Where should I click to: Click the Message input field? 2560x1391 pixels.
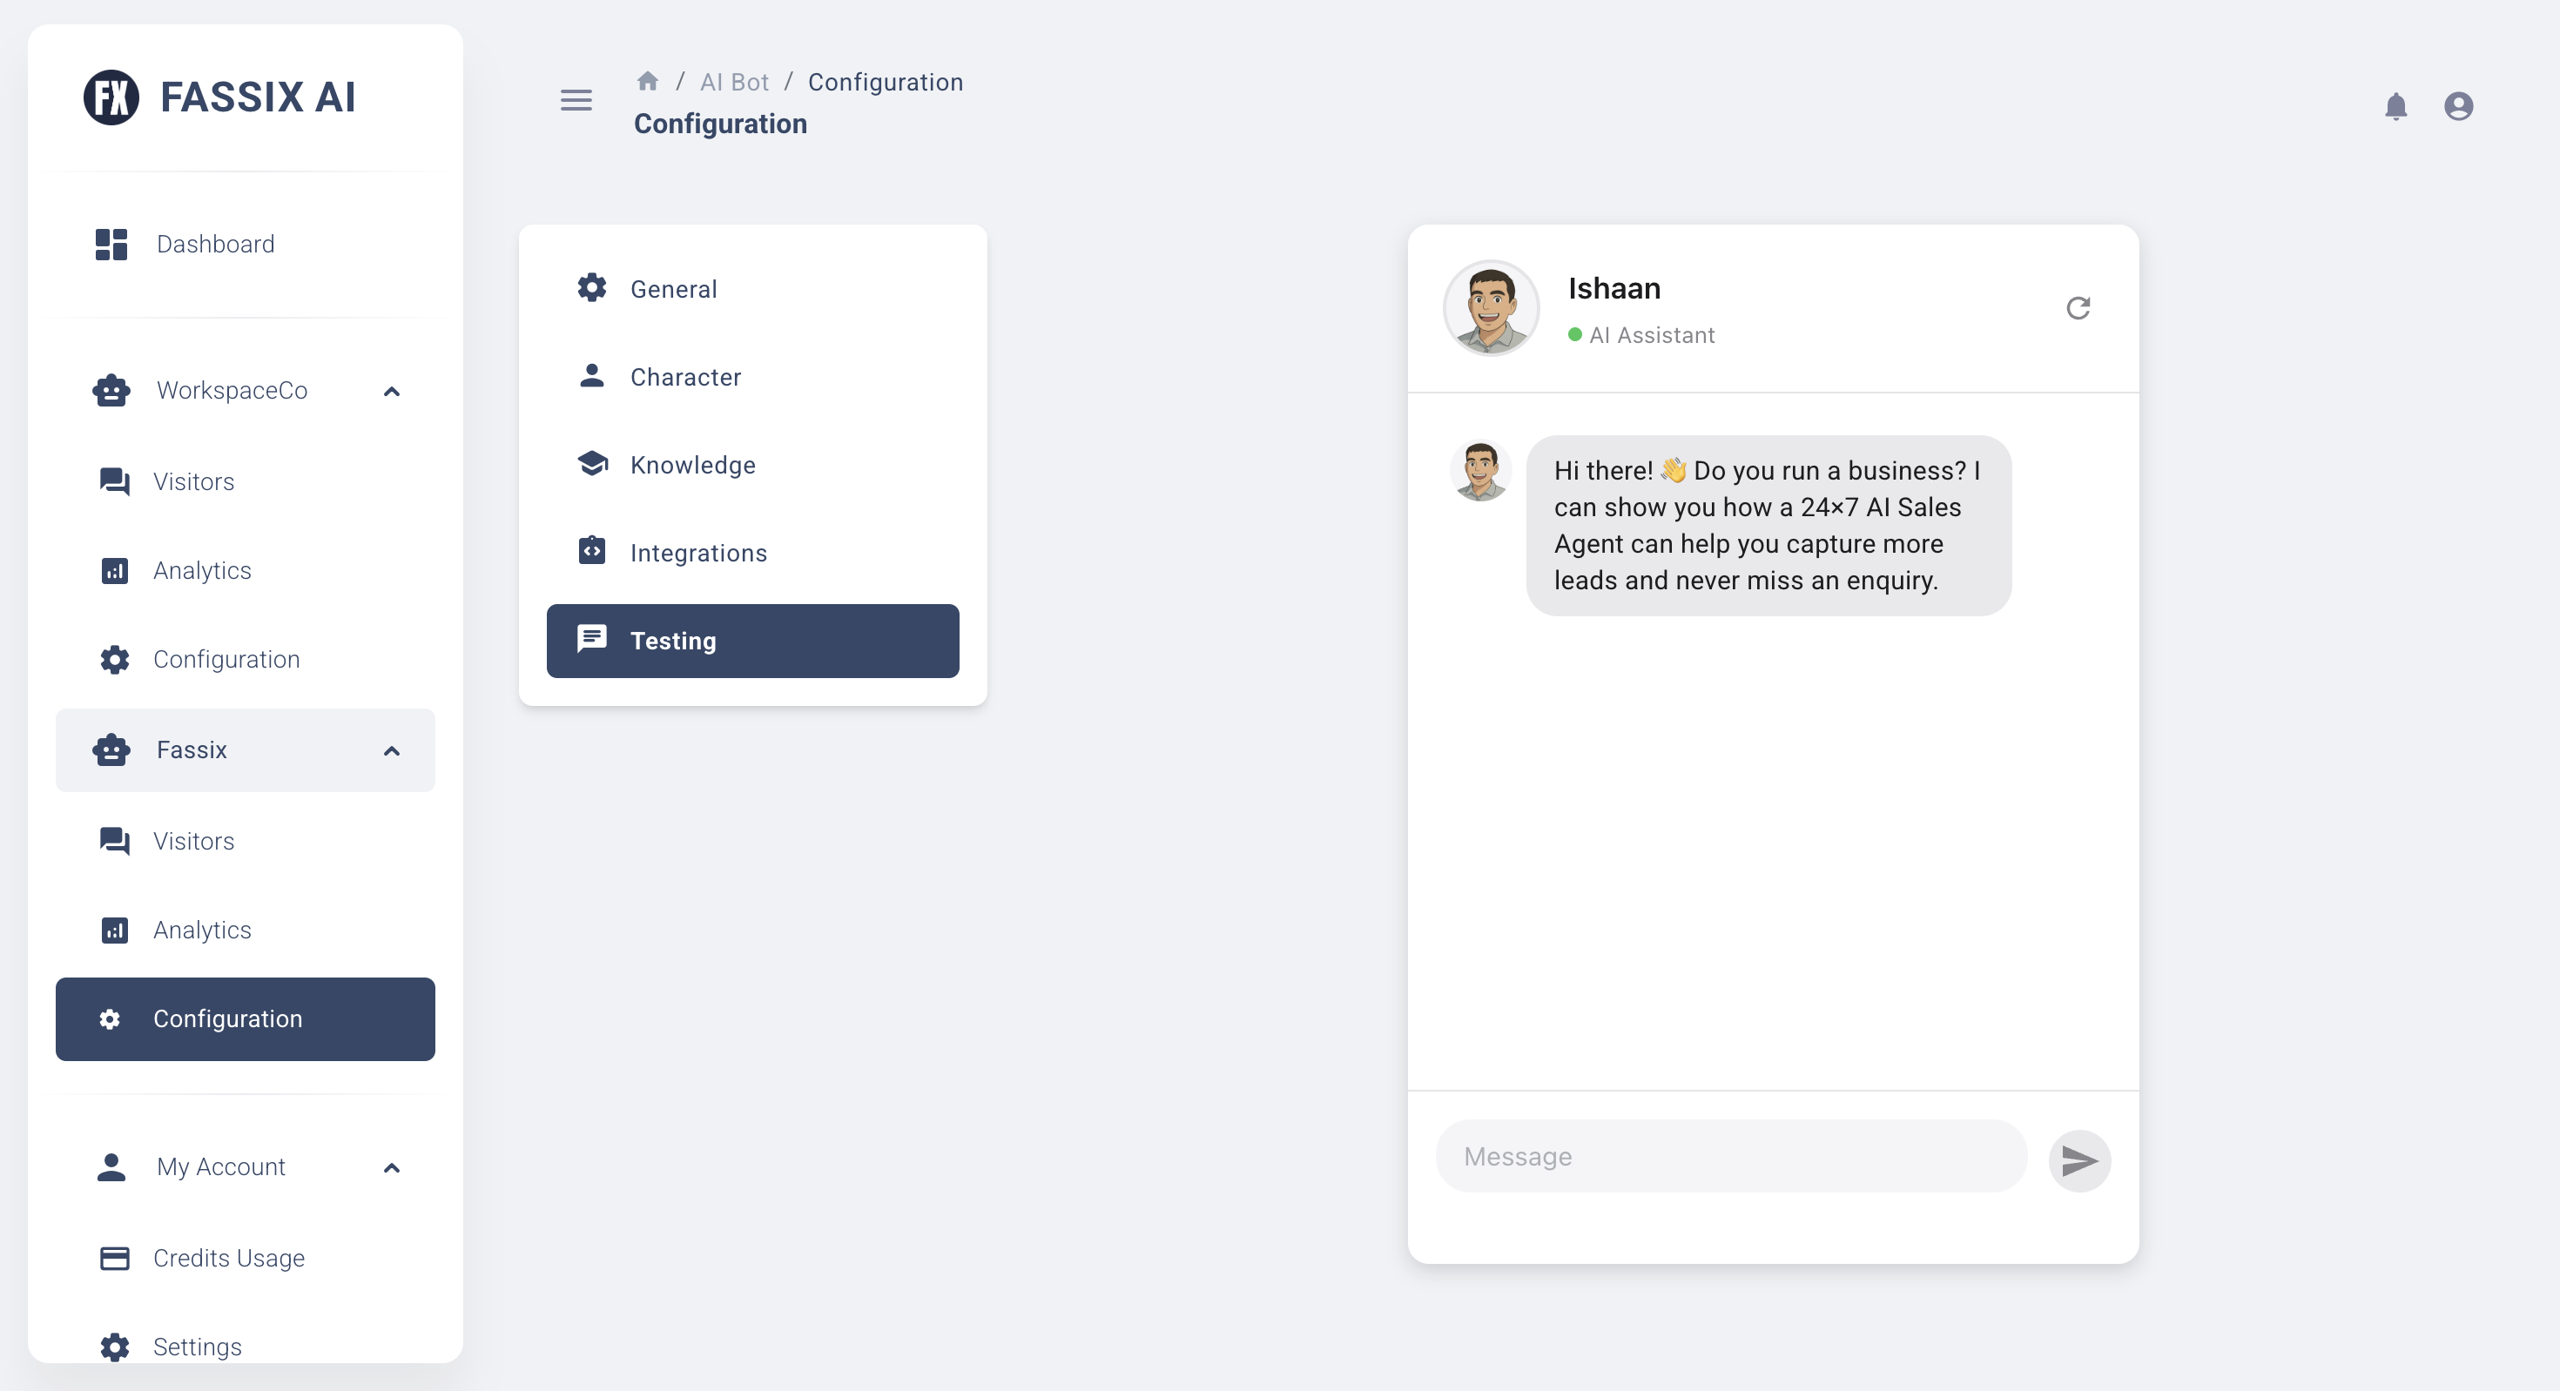pyautogui.click(x=1730, y=1157)
